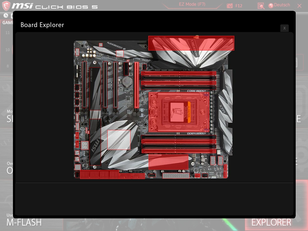308x231 pixels.
Task: Click the large red area below the lower DIMMs
Action: 168,162
